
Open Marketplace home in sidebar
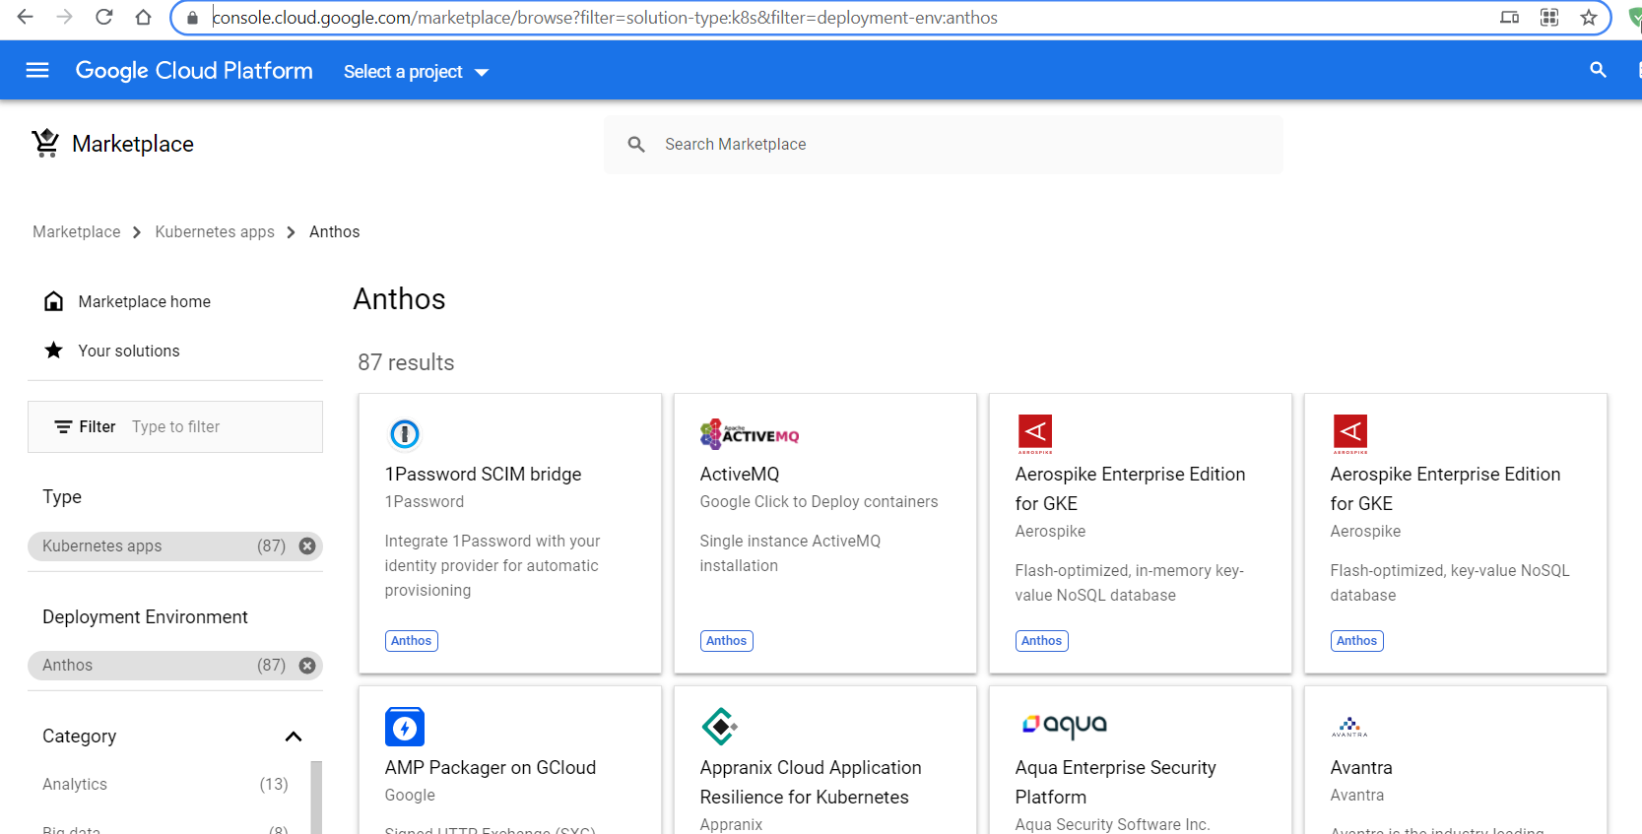(x=145, y=301)
